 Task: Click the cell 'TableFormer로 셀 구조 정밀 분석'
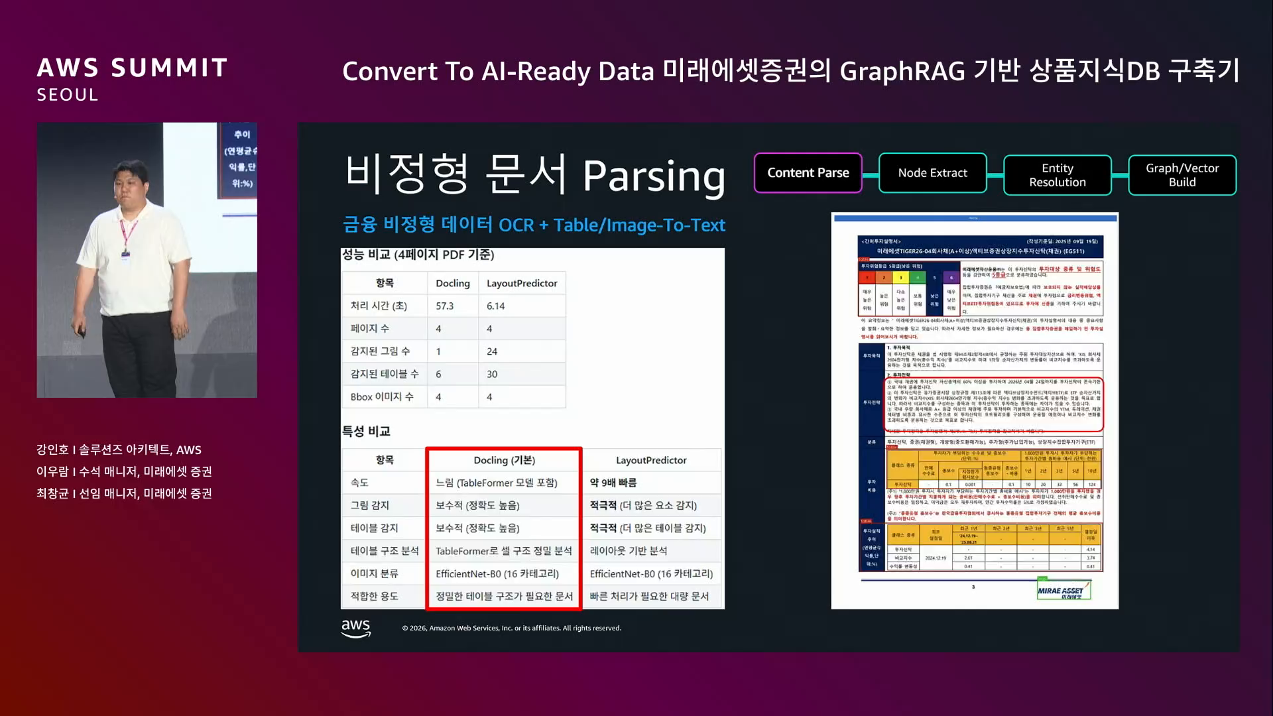[x=503, y=551]
